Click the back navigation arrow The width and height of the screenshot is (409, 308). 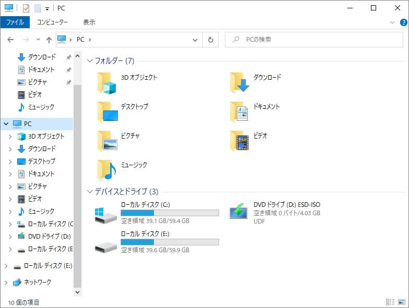[x=10, y=40]
